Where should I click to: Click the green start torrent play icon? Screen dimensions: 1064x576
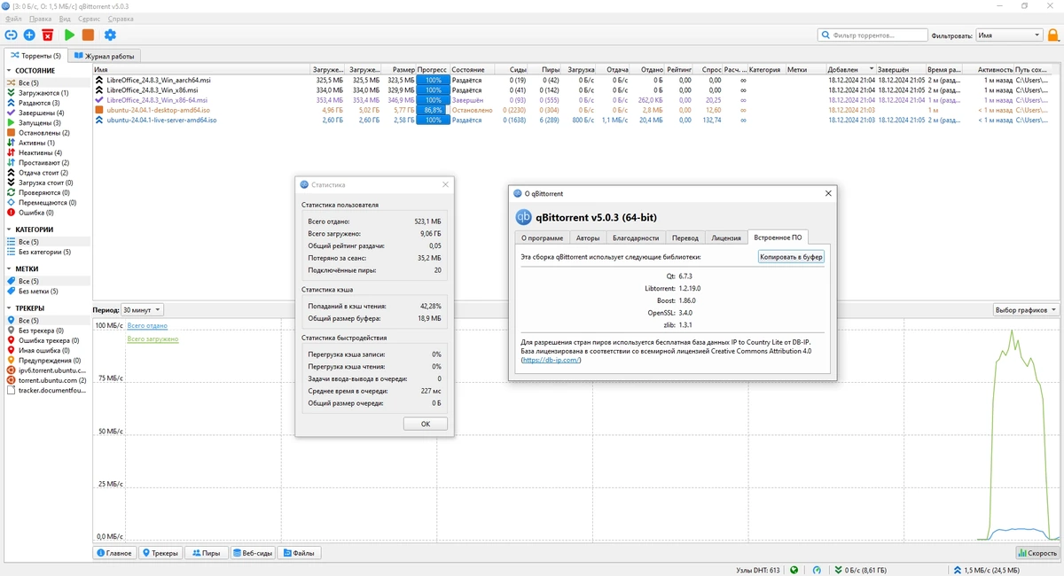(69, 35)
